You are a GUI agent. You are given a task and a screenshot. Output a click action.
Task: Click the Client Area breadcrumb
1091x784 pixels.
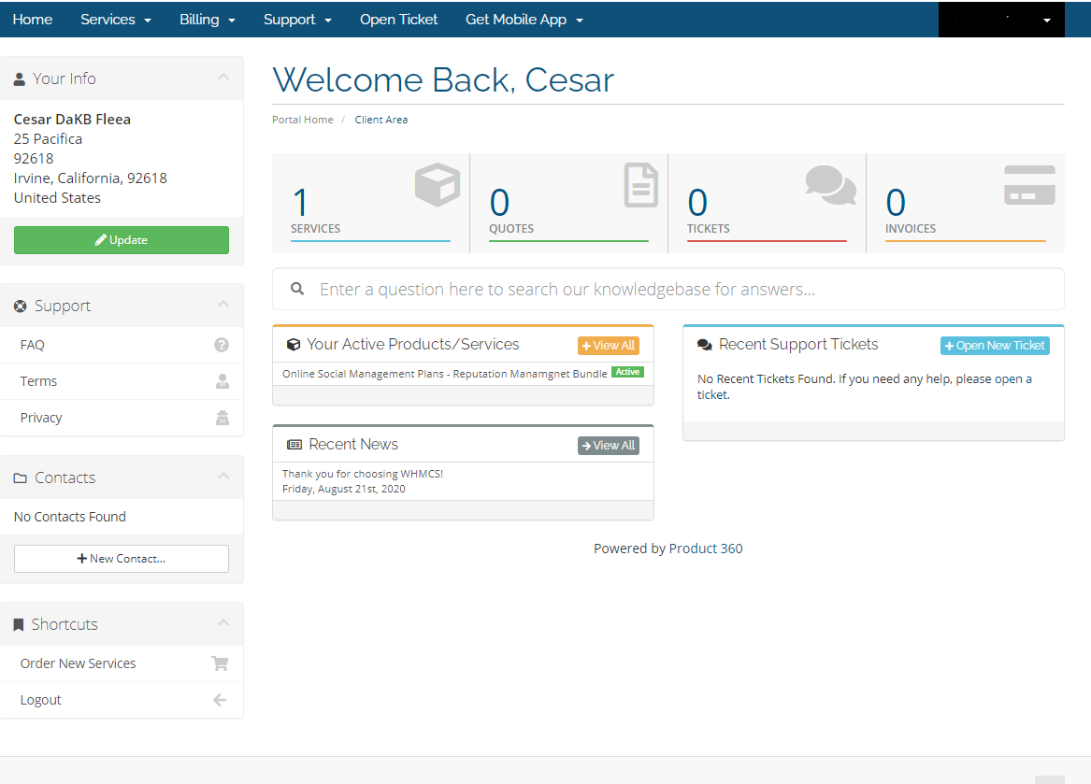pyautogui.click(x=381, y=120)
